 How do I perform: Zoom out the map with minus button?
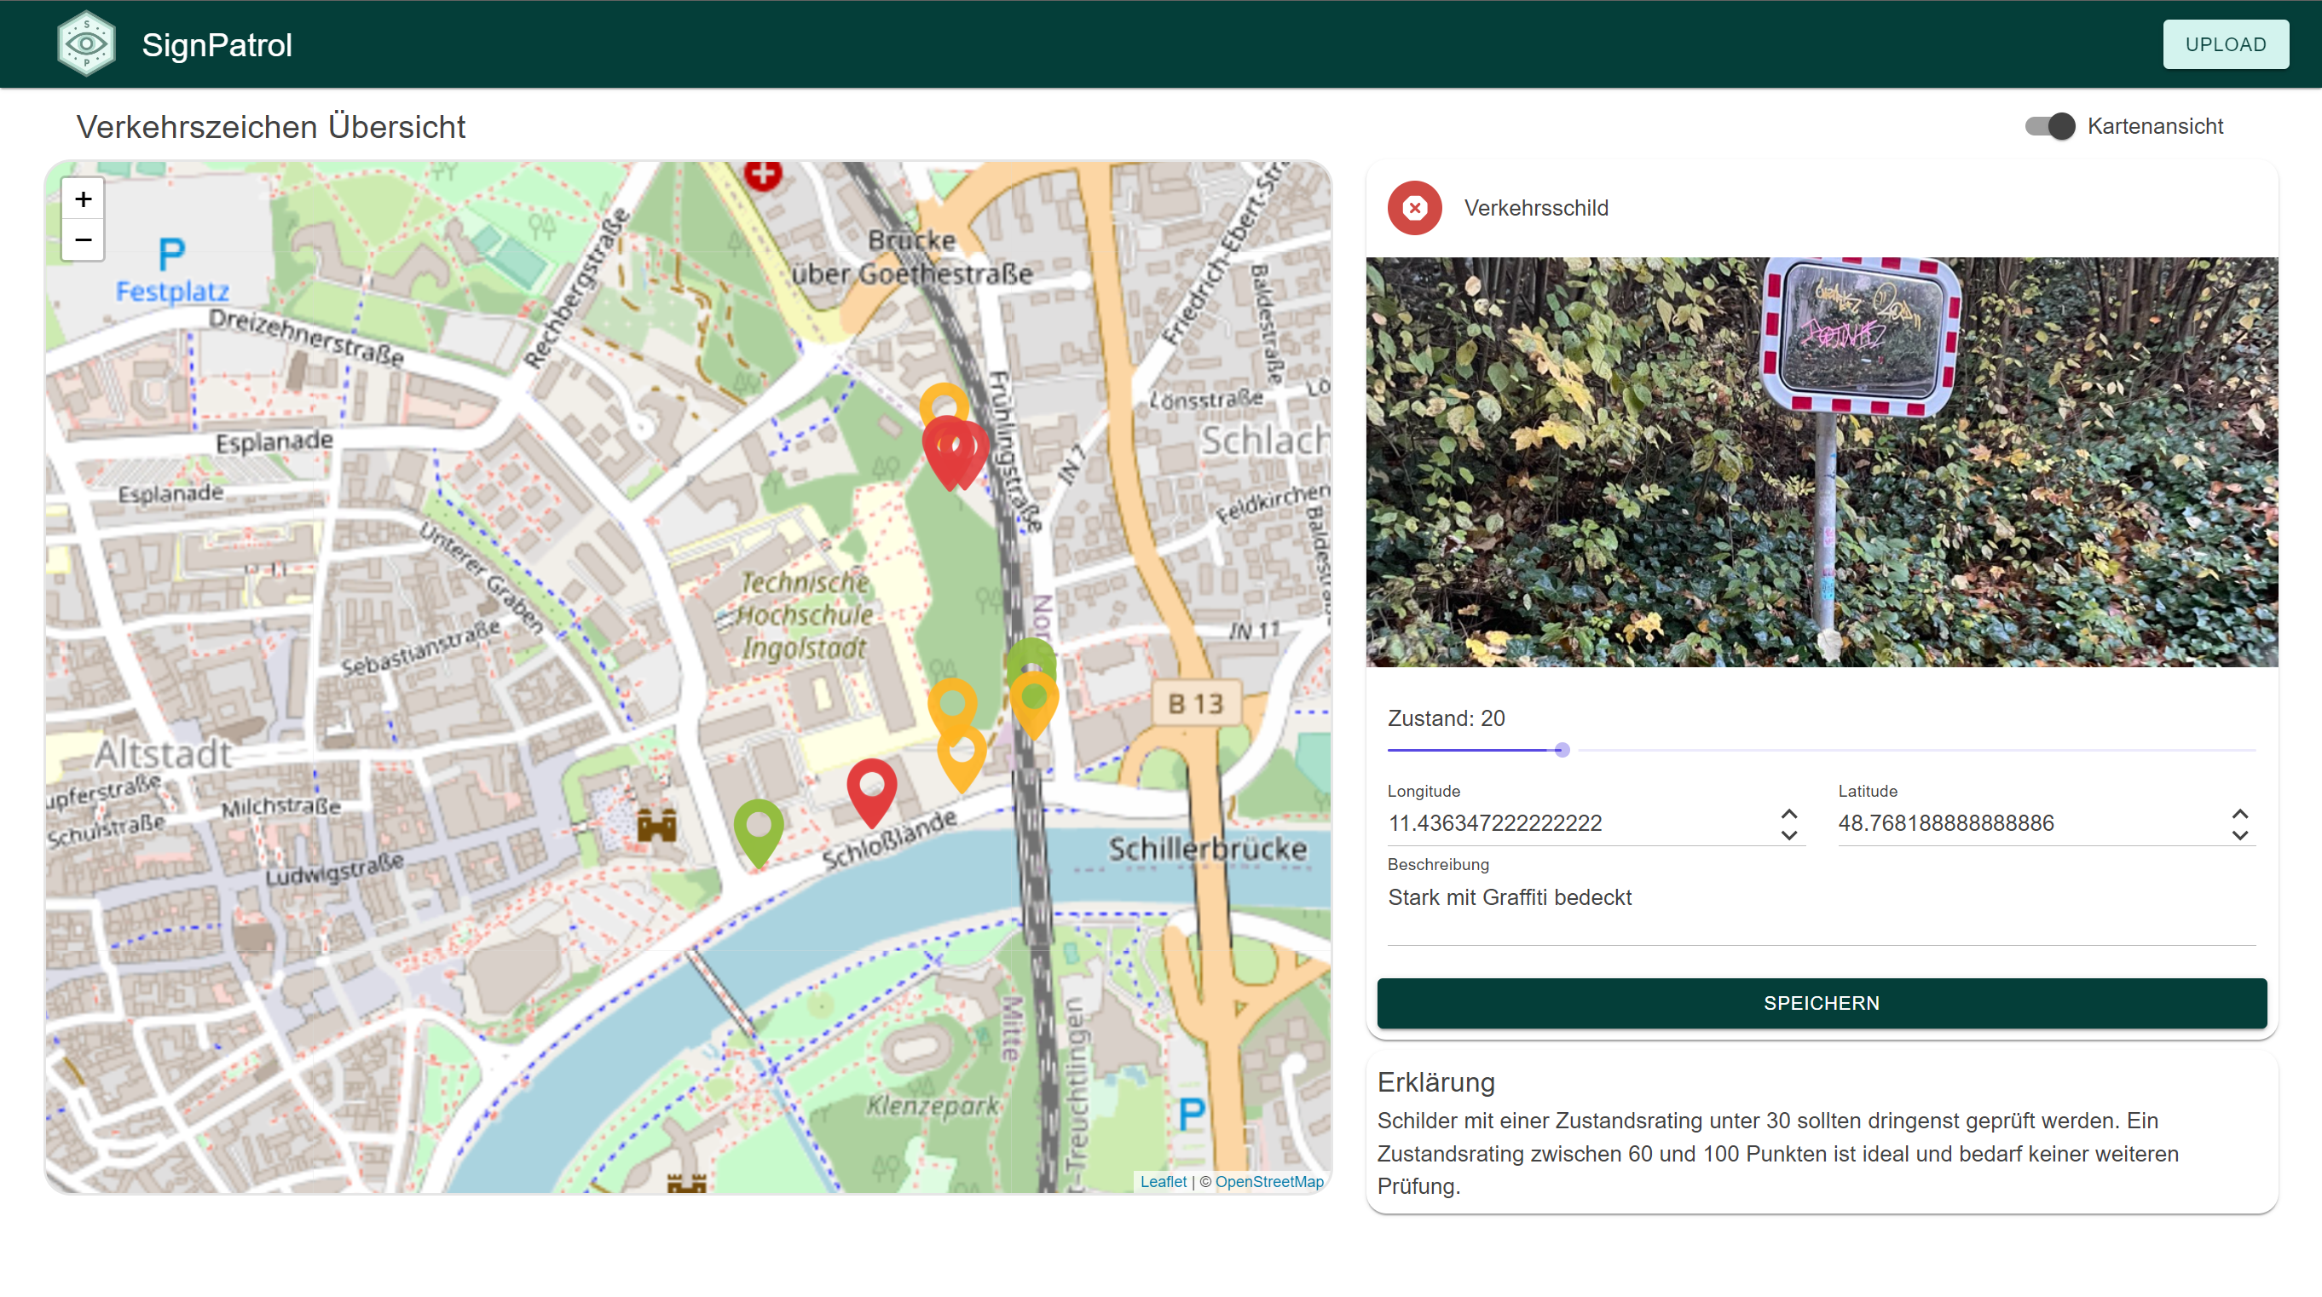(83, 239)
